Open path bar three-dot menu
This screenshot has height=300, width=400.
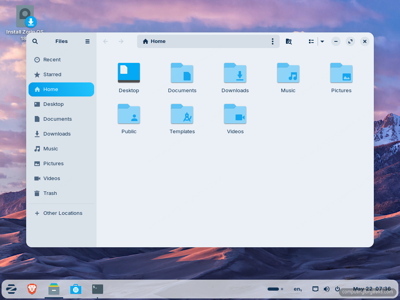[x=272, y=41]
